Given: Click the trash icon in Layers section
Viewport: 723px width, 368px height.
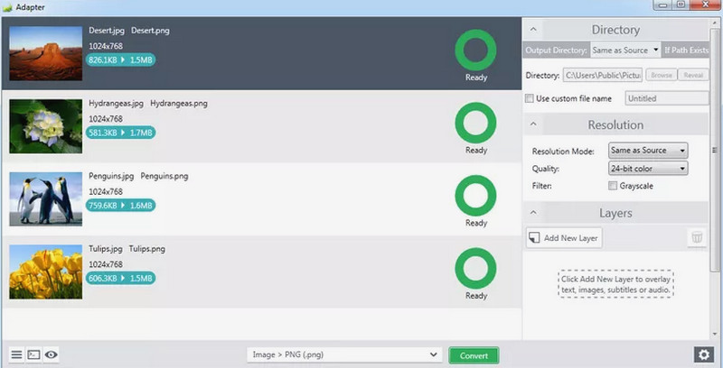Looking at the screenshot, I should pyautogui.click(x=697, y=237).
